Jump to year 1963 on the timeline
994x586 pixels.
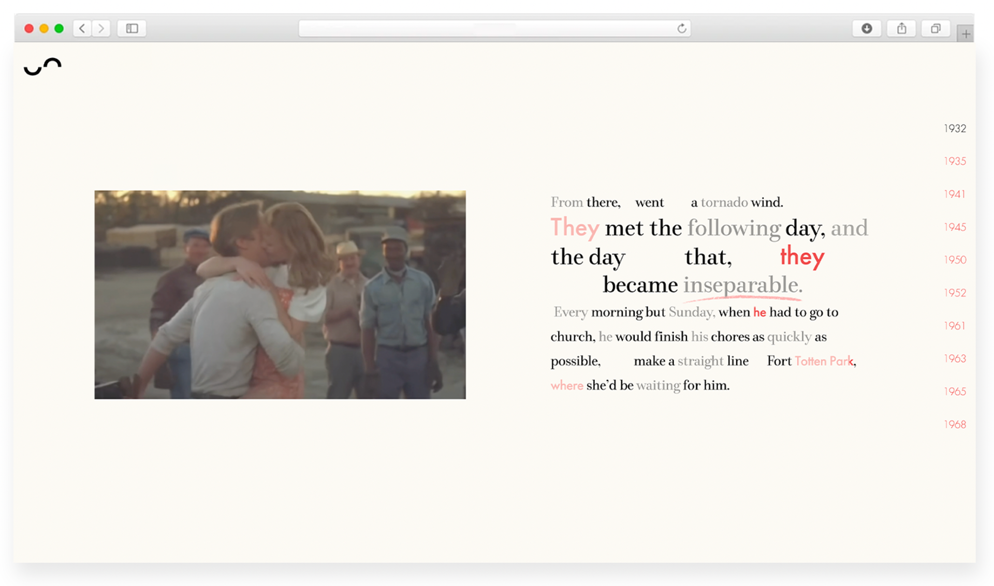pos(955,358)
